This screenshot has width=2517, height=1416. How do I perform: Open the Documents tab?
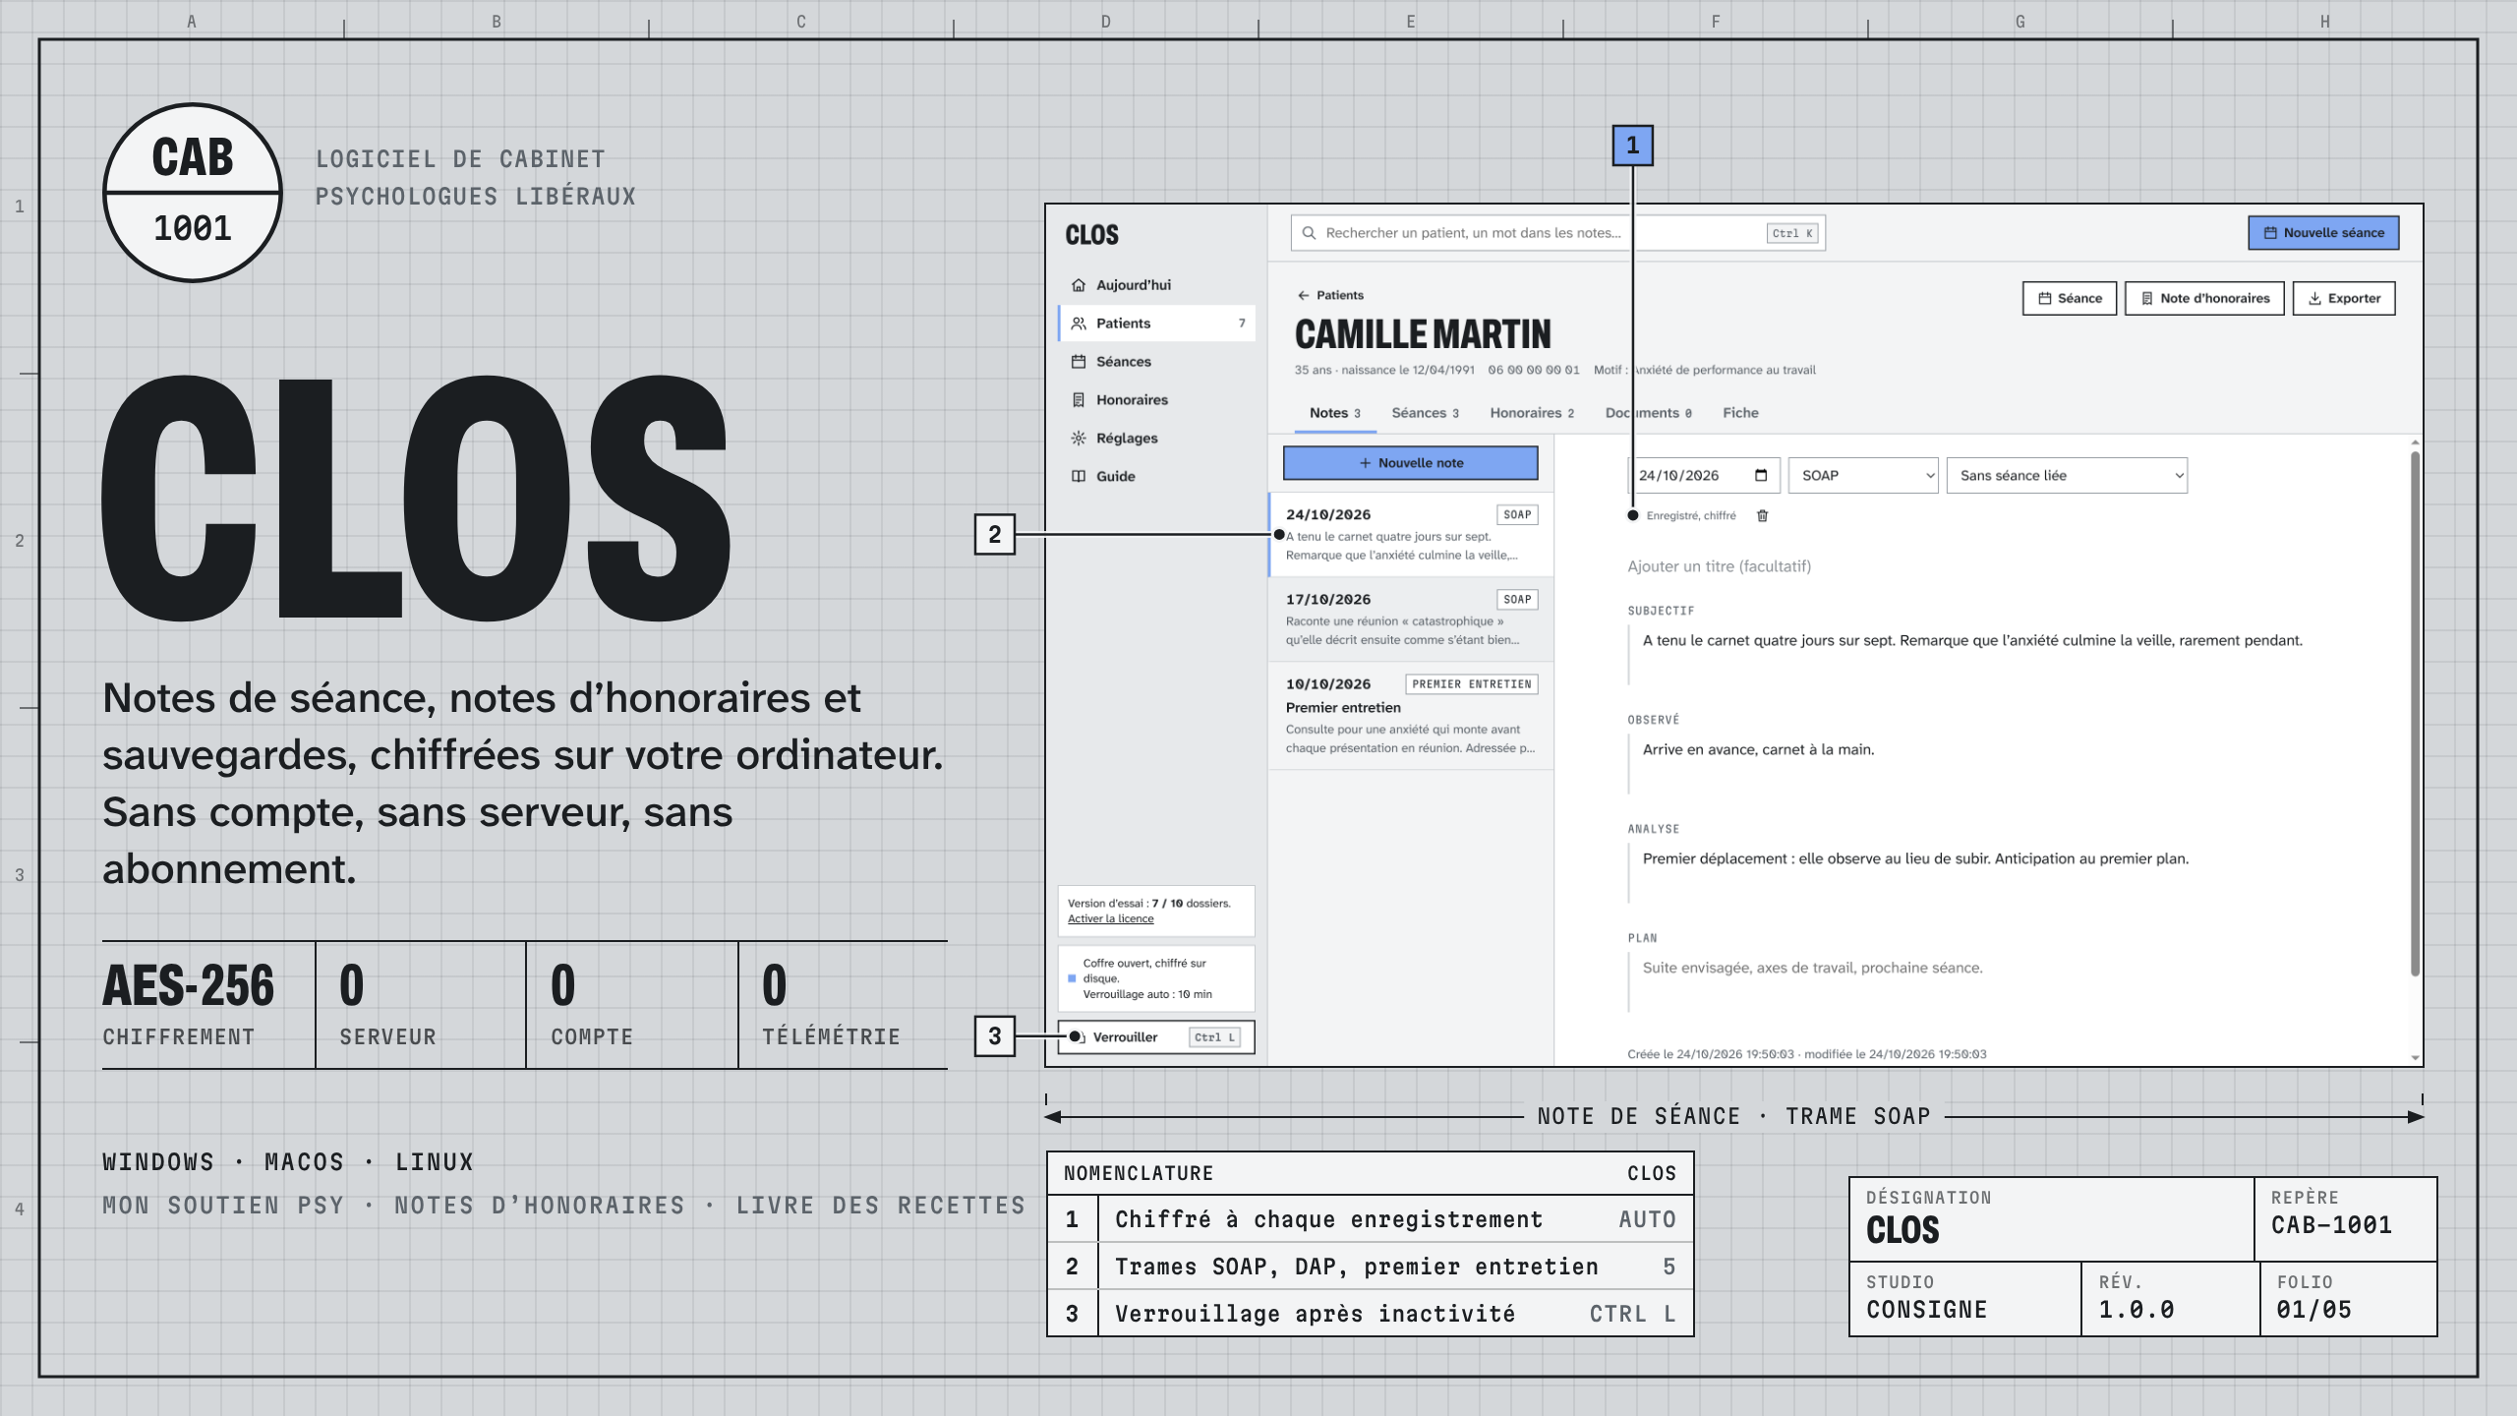pyautogui.click(x=1648, y=413)
